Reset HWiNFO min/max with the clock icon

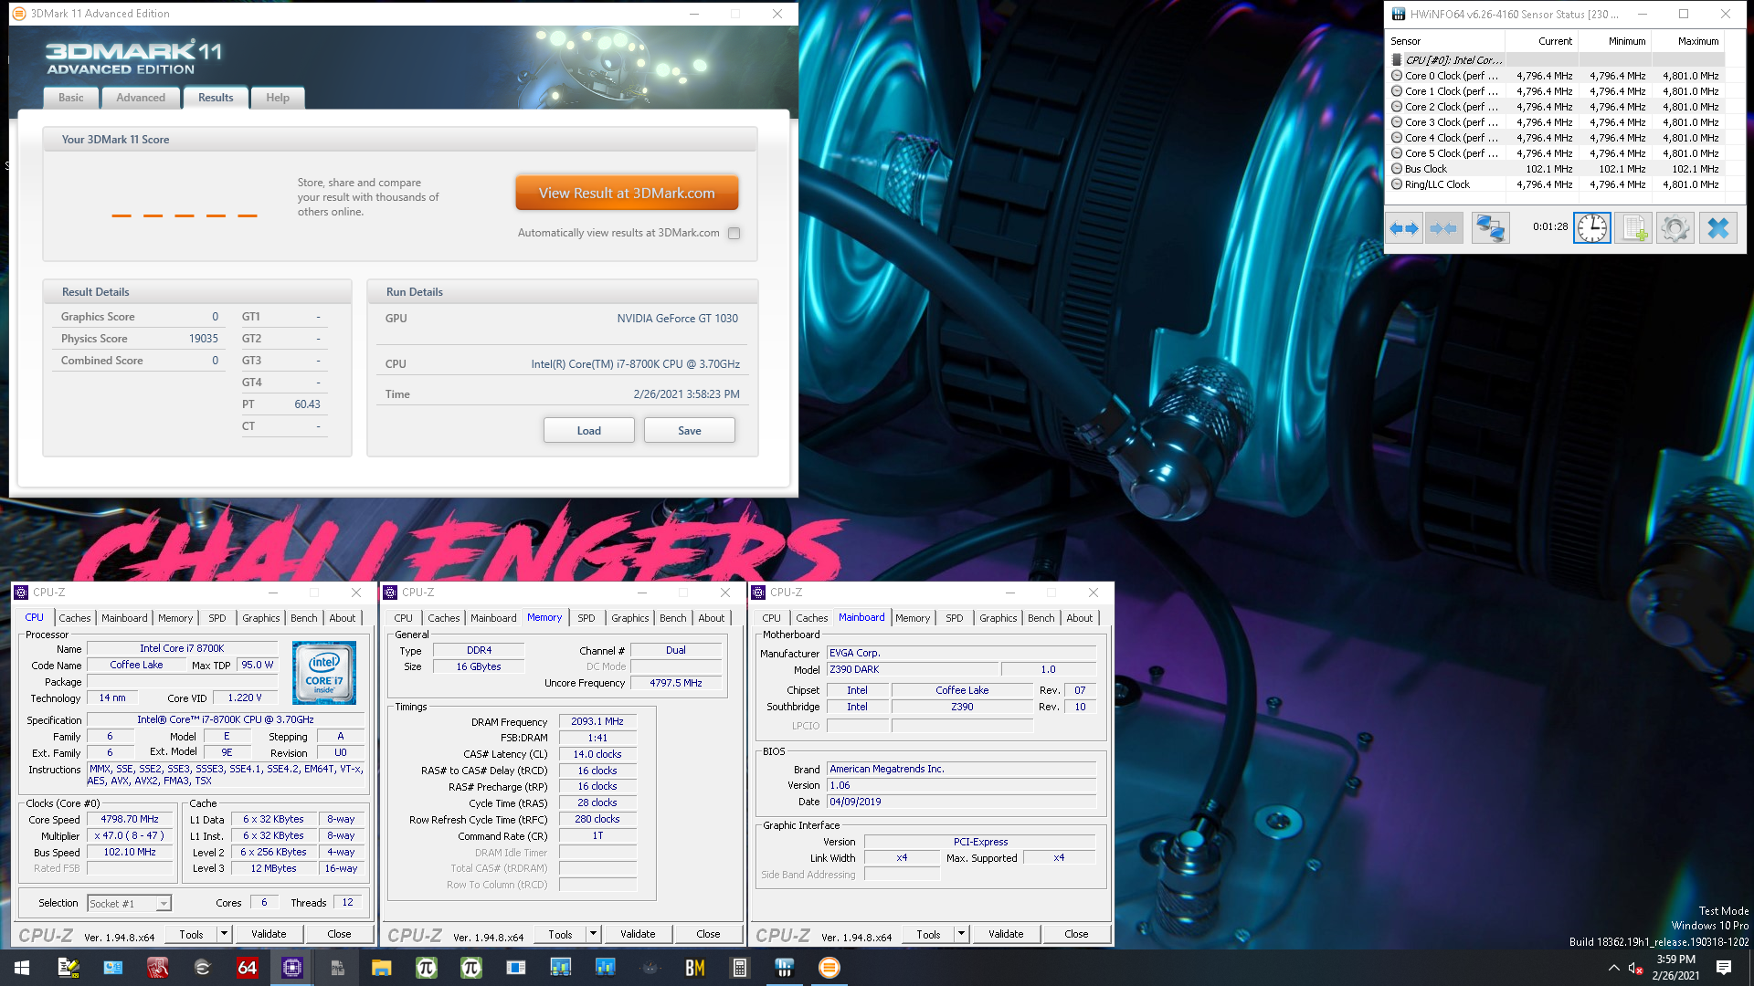click(x=1592, y=228)
